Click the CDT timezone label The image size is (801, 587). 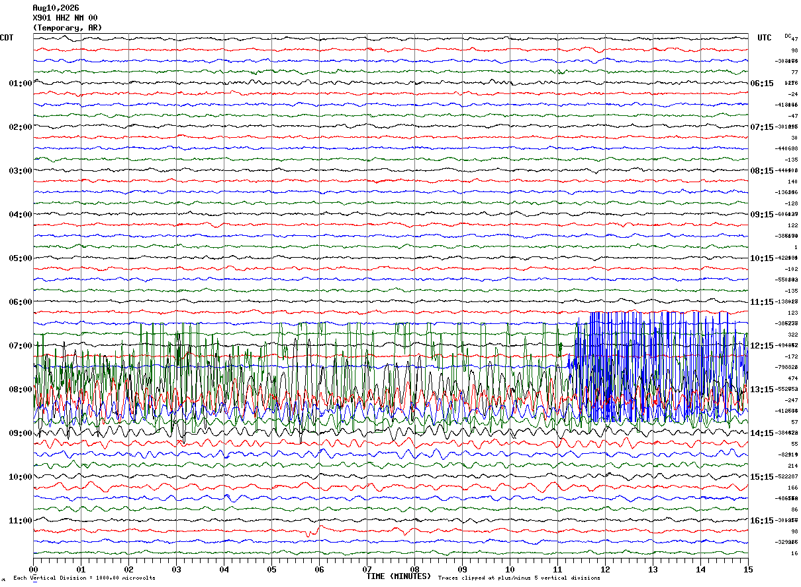click(7, 38)
